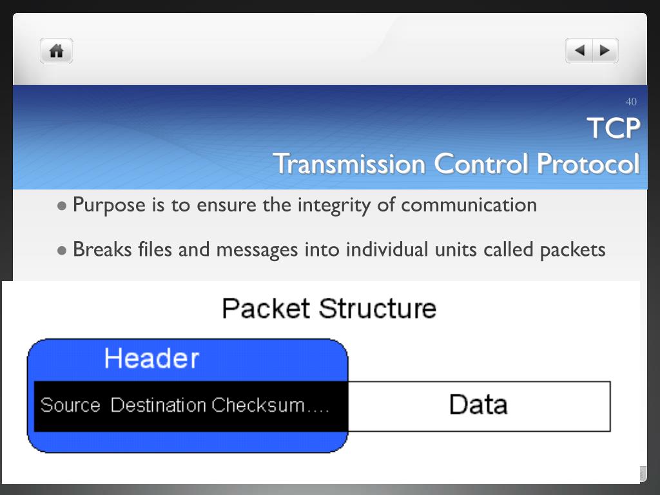Click the TCP title text
660x495 pixels.
point(614,128)
